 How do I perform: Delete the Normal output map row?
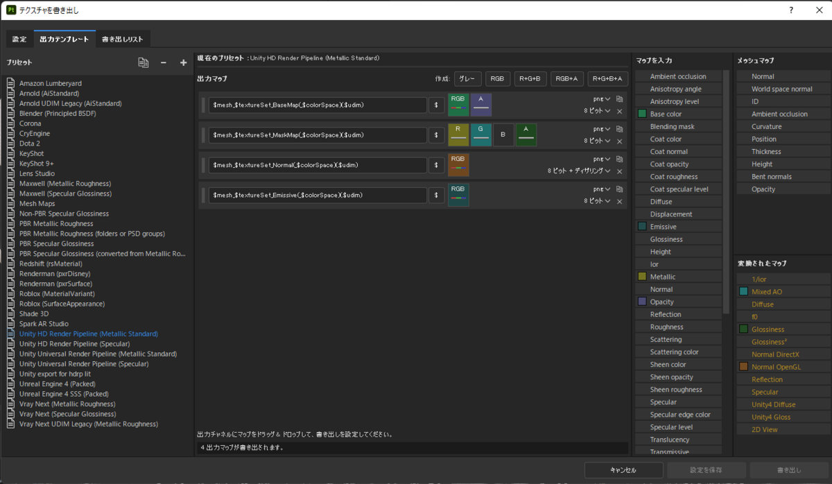click(x=619, y=171)
